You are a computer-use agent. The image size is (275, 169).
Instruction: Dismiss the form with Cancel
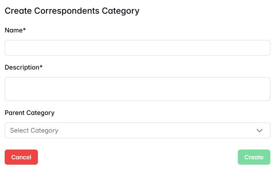[21, 157]
